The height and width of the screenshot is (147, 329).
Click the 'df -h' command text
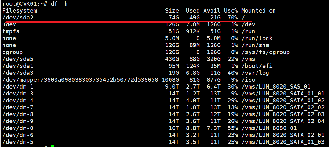[59, 3]
